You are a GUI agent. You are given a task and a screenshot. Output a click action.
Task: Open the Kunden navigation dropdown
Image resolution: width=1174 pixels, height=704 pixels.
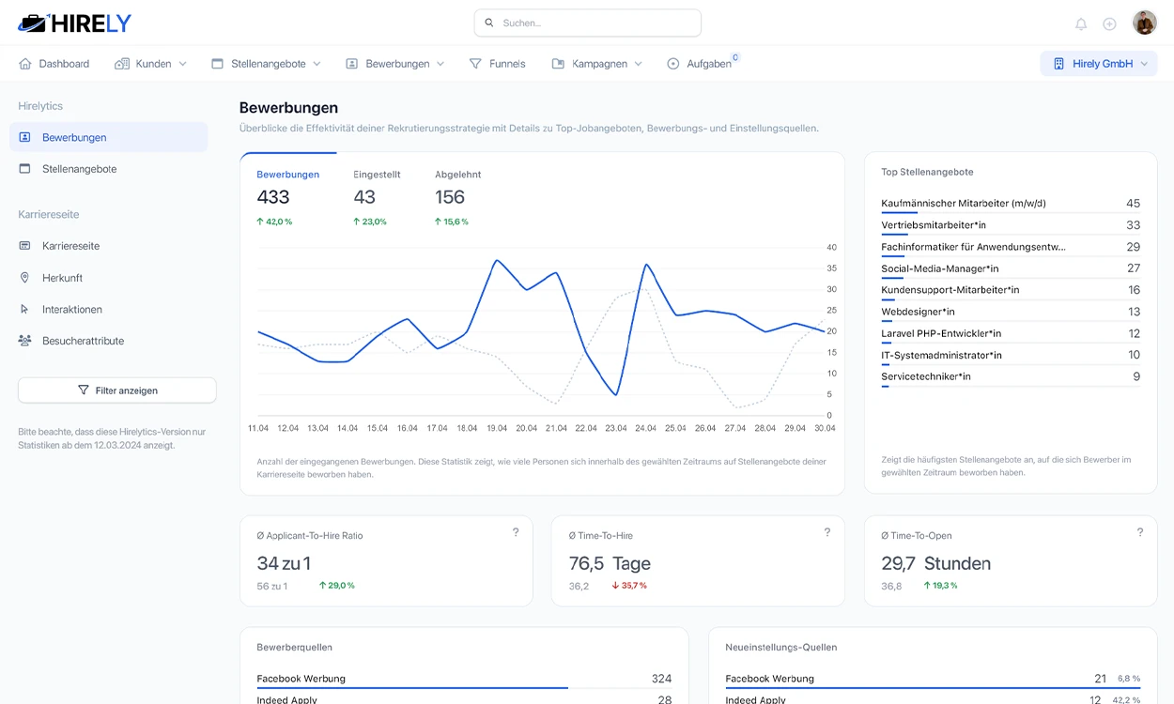coord(150,63)
